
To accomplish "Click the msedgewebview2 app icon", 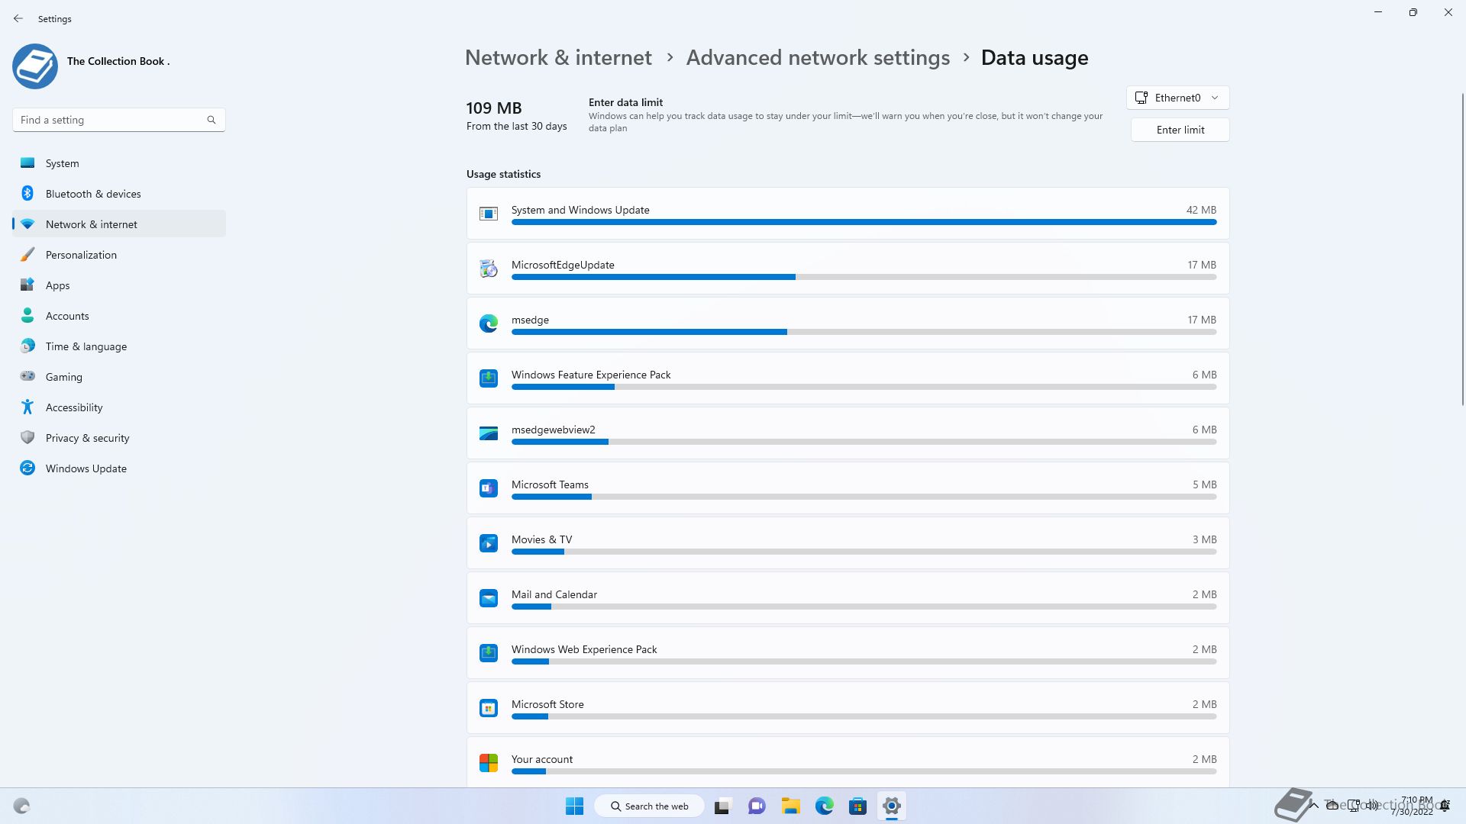I will 489,433.
